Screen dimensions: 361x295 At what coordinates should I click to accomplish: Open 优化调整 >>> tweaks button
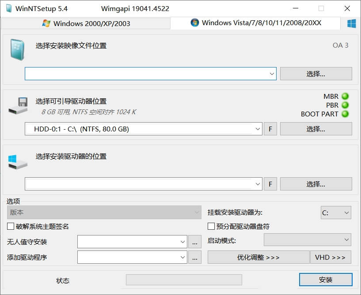click(x=258, y=257)
